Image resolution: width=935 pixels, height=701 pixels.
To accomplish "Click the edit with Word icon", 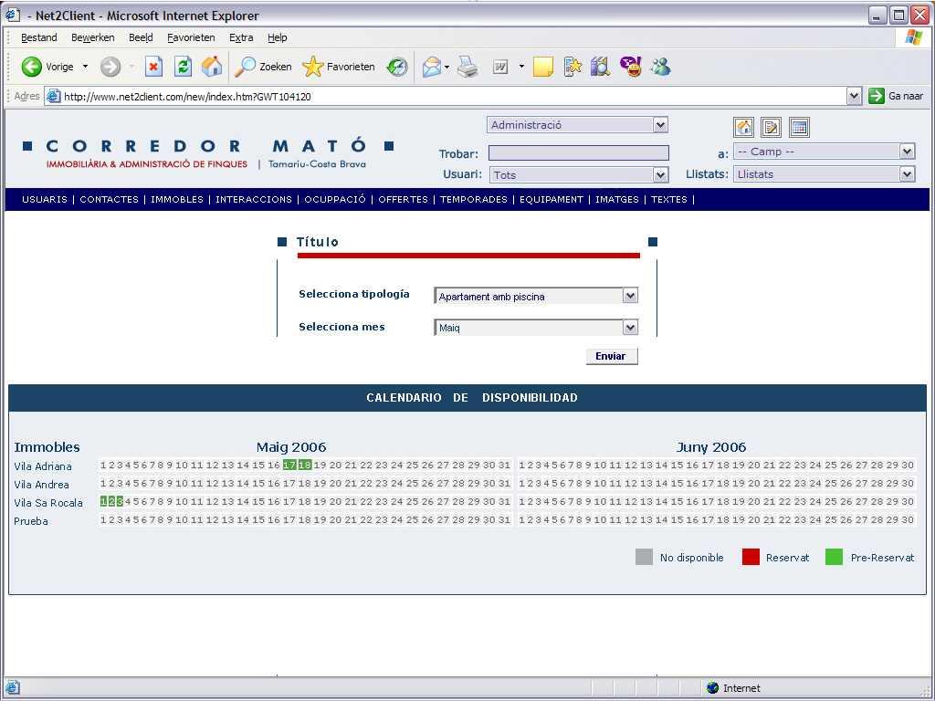I will [x=500, y=67].
